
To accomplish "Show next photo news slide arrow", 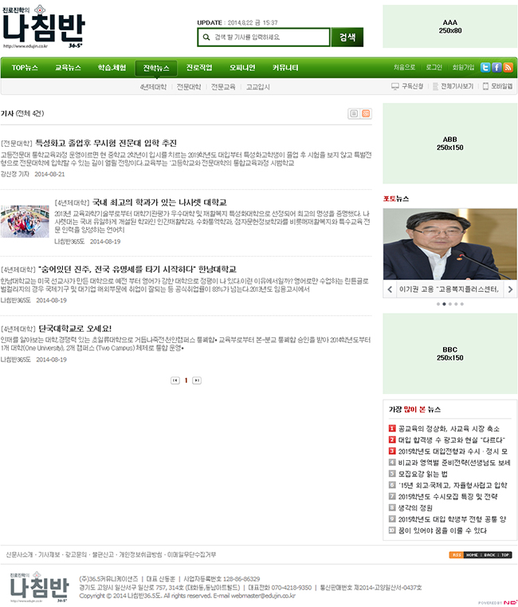I will (510, 290).
